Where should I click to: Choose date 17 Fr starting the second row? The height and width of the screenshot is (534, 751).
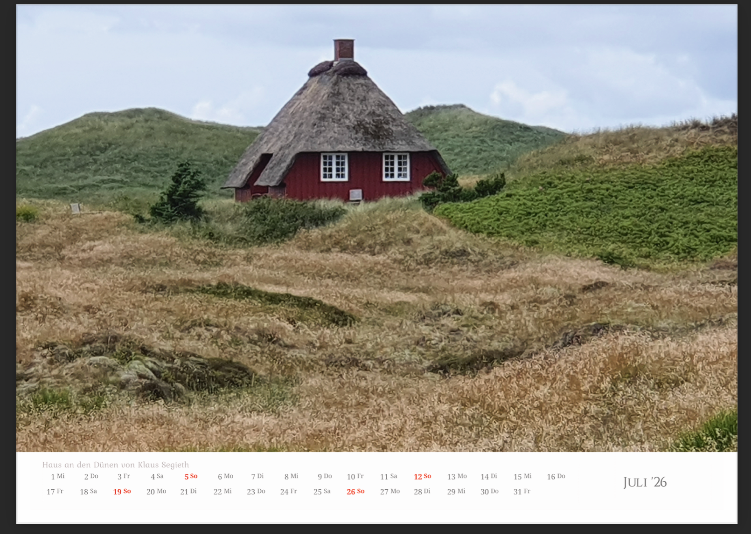pyautogui.click(x=55, y=492)
